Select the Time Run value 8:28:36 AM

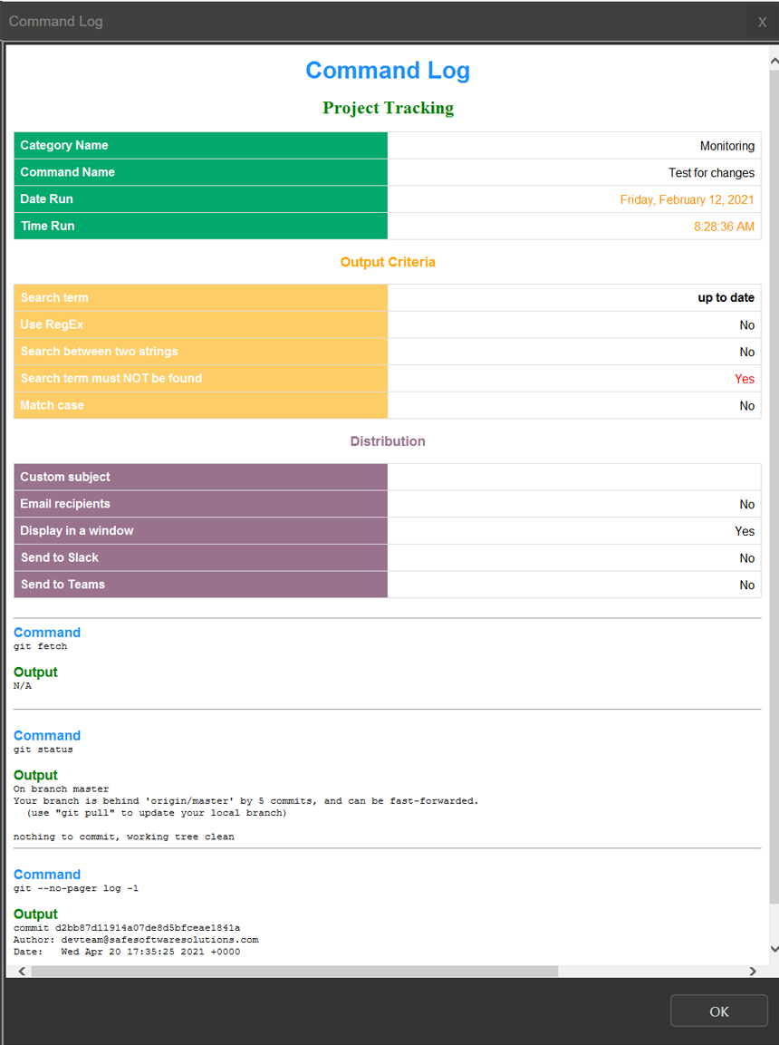tap(726, 227)
